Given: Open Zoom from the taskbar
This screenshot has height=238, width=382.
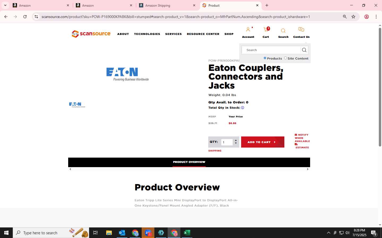Looking at the screenshot, I should tap(148, 233).
